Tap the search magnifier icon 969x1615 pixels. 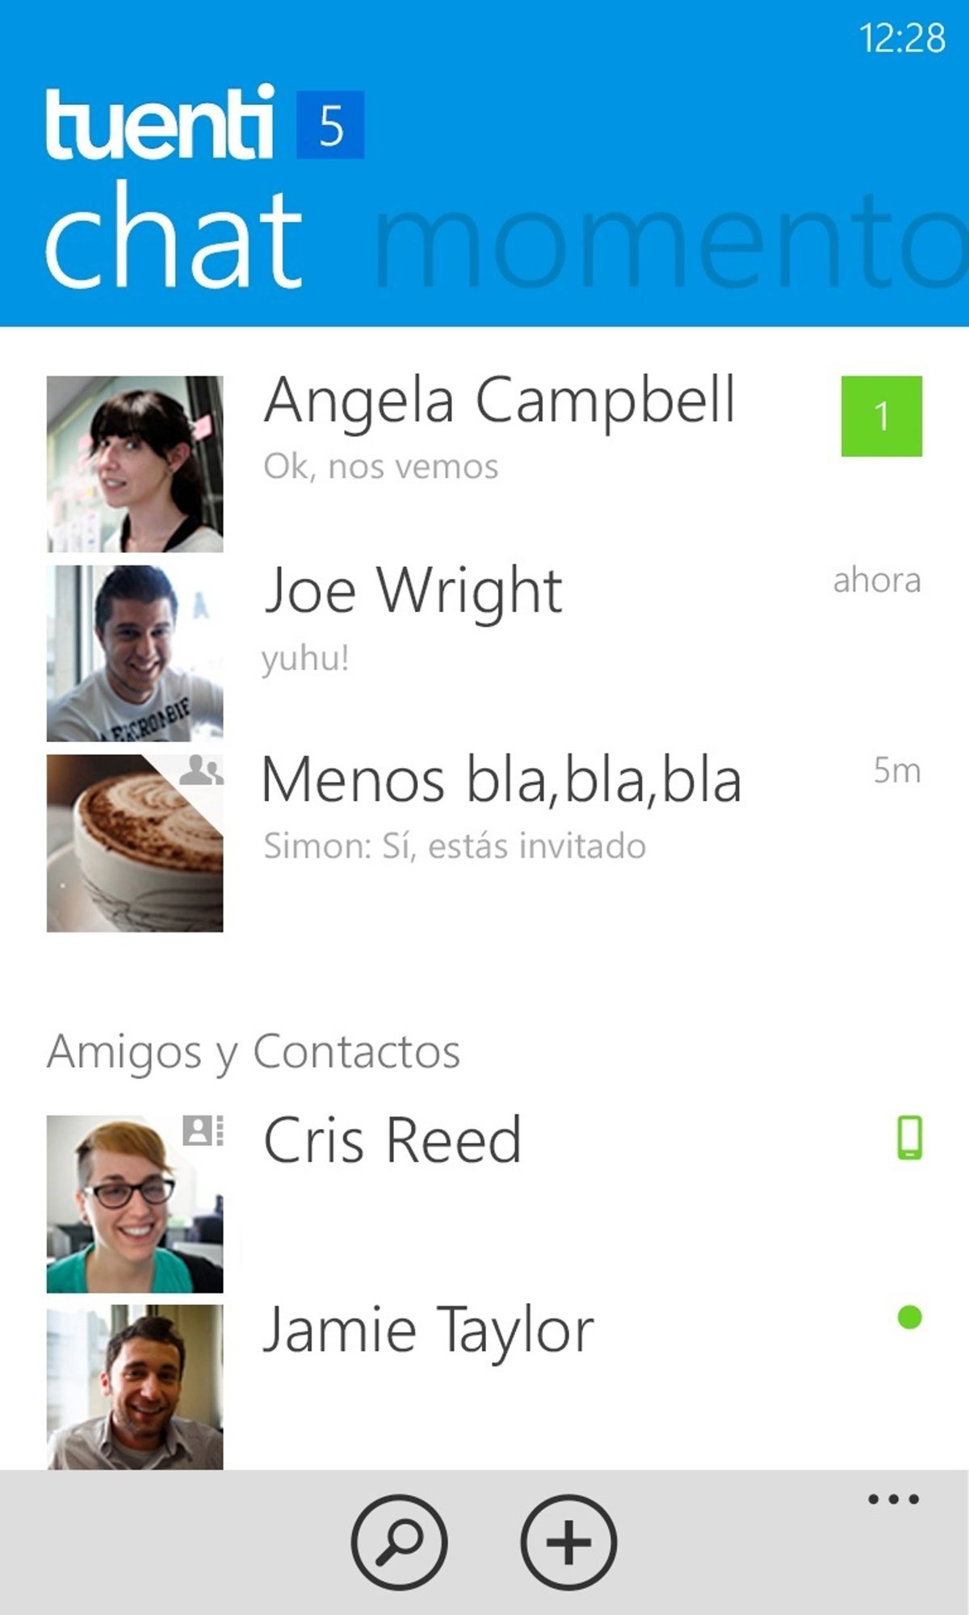click(399, 1542)
